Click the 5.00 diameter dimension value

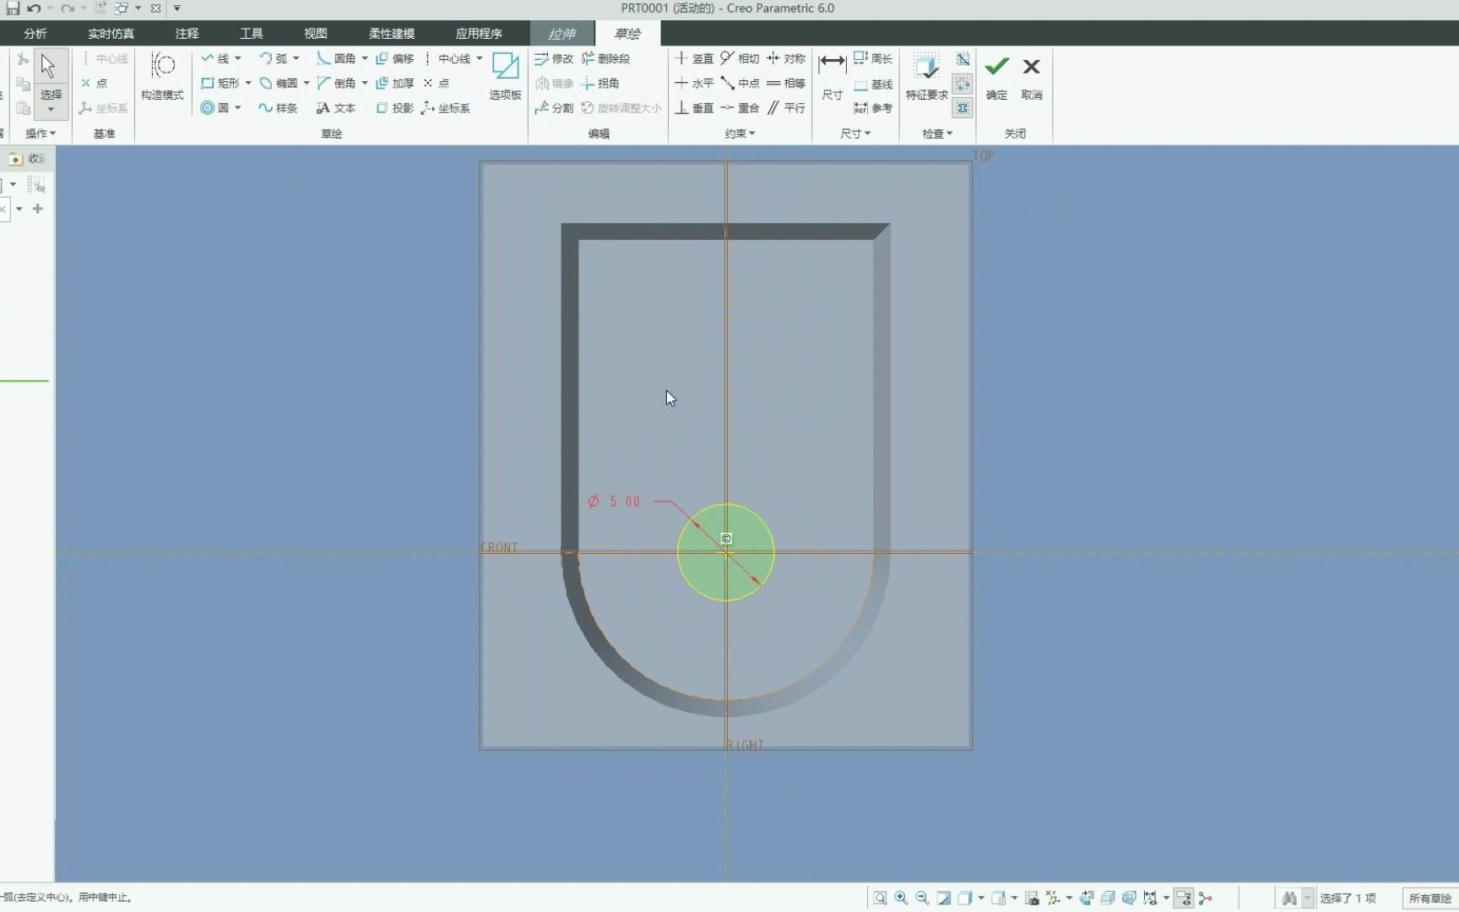point(625,502)
